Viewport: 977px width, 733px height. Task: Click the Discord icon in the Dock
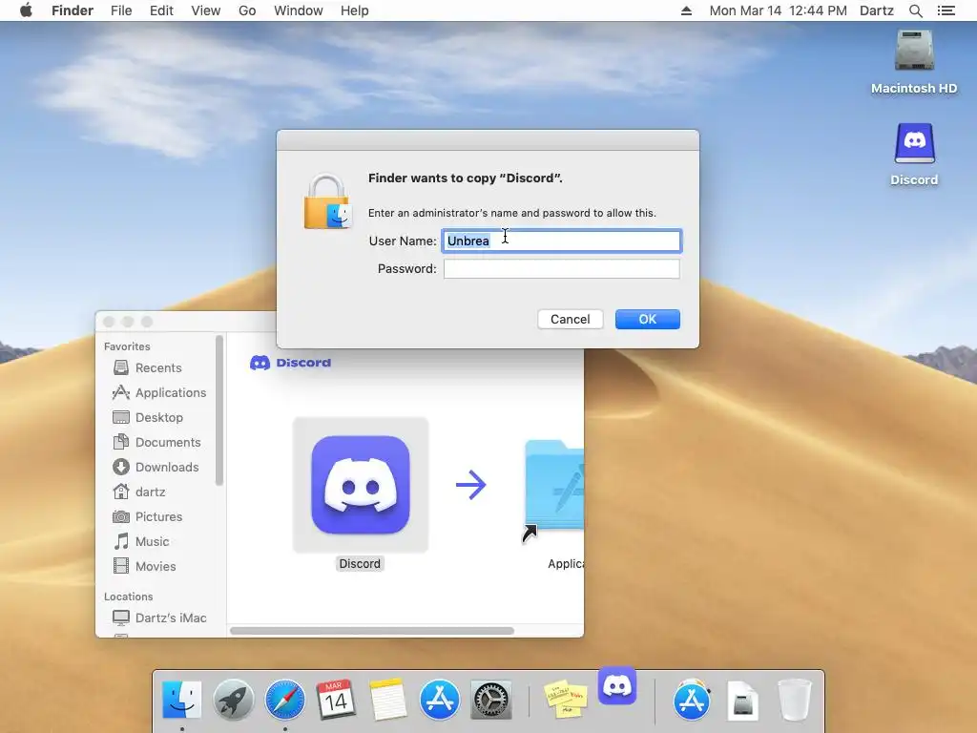click(617, 685)
